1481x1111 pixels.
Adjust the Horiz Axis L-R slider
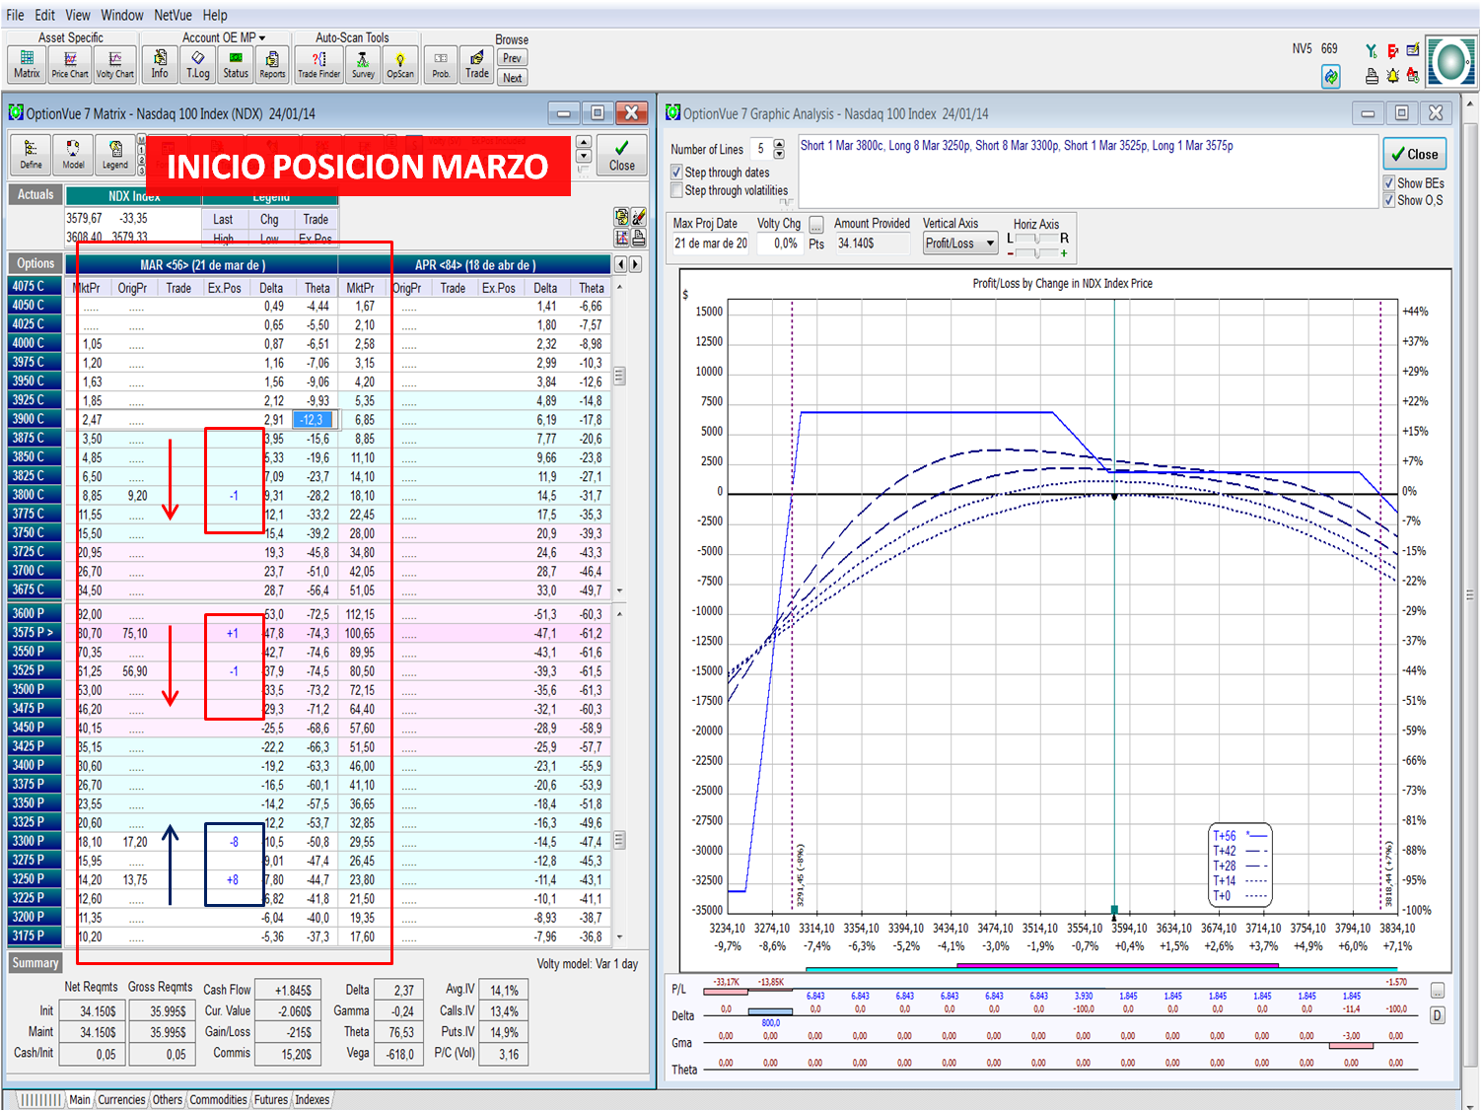tap(1037, 239)
